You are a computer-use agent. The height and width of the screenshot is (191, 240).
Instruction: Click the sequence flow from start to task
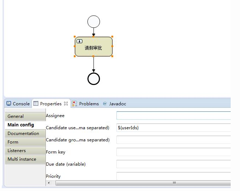93,32
